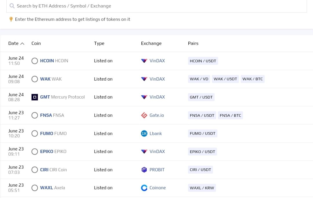
Task: Click the circle icon beside FNSA
Action: [x=35, y=115]
